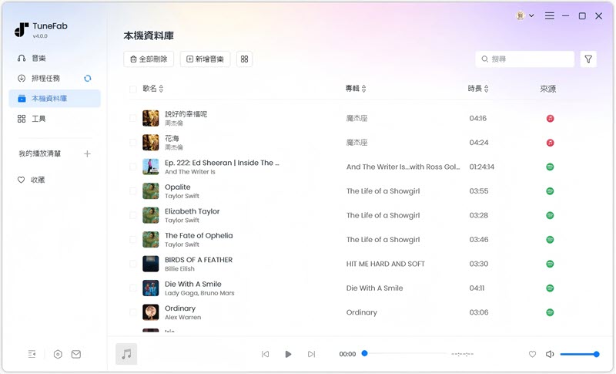Skip to previous track
The image size is (616, 374).
(x=266, y=354)
